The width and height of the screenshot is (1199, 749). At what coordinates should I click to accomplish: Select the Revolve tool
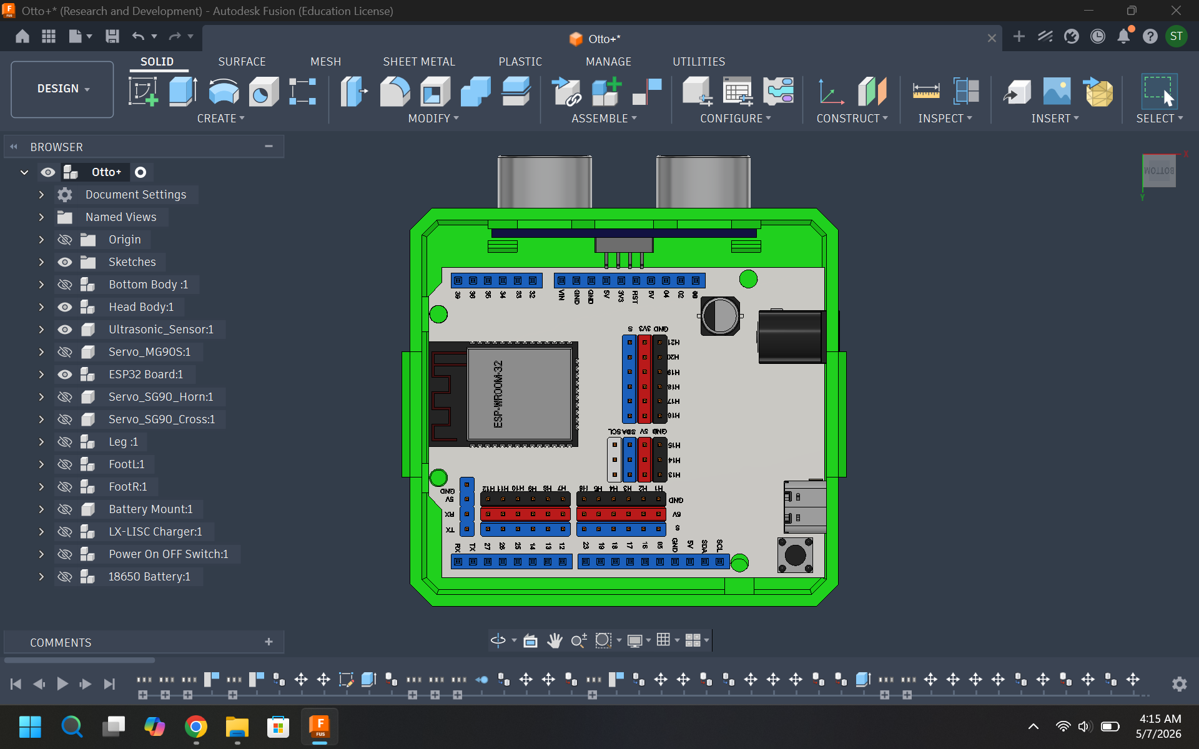pyautogui.click(x=224, y=91)
